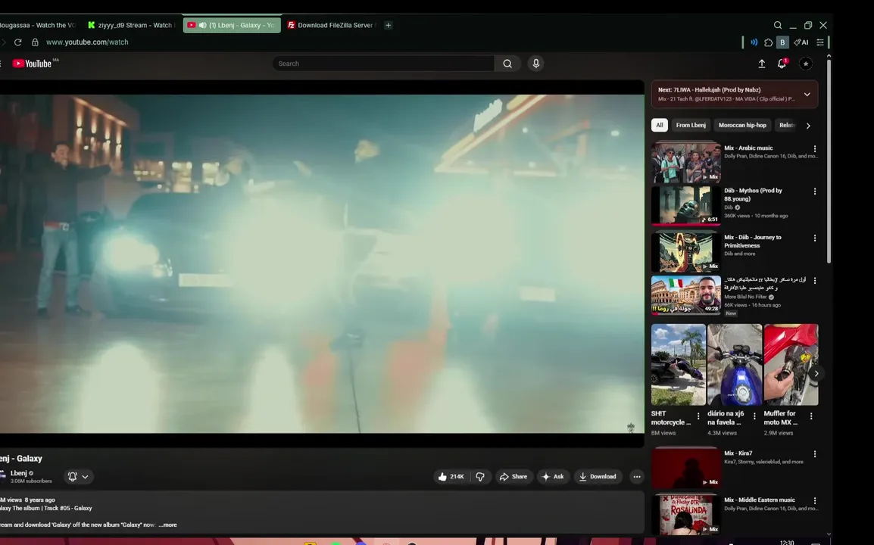Open Diib - Mythos (Prod by 88.young) title
The height and width of the screenshot is (545, 874).
coord(753,195)
